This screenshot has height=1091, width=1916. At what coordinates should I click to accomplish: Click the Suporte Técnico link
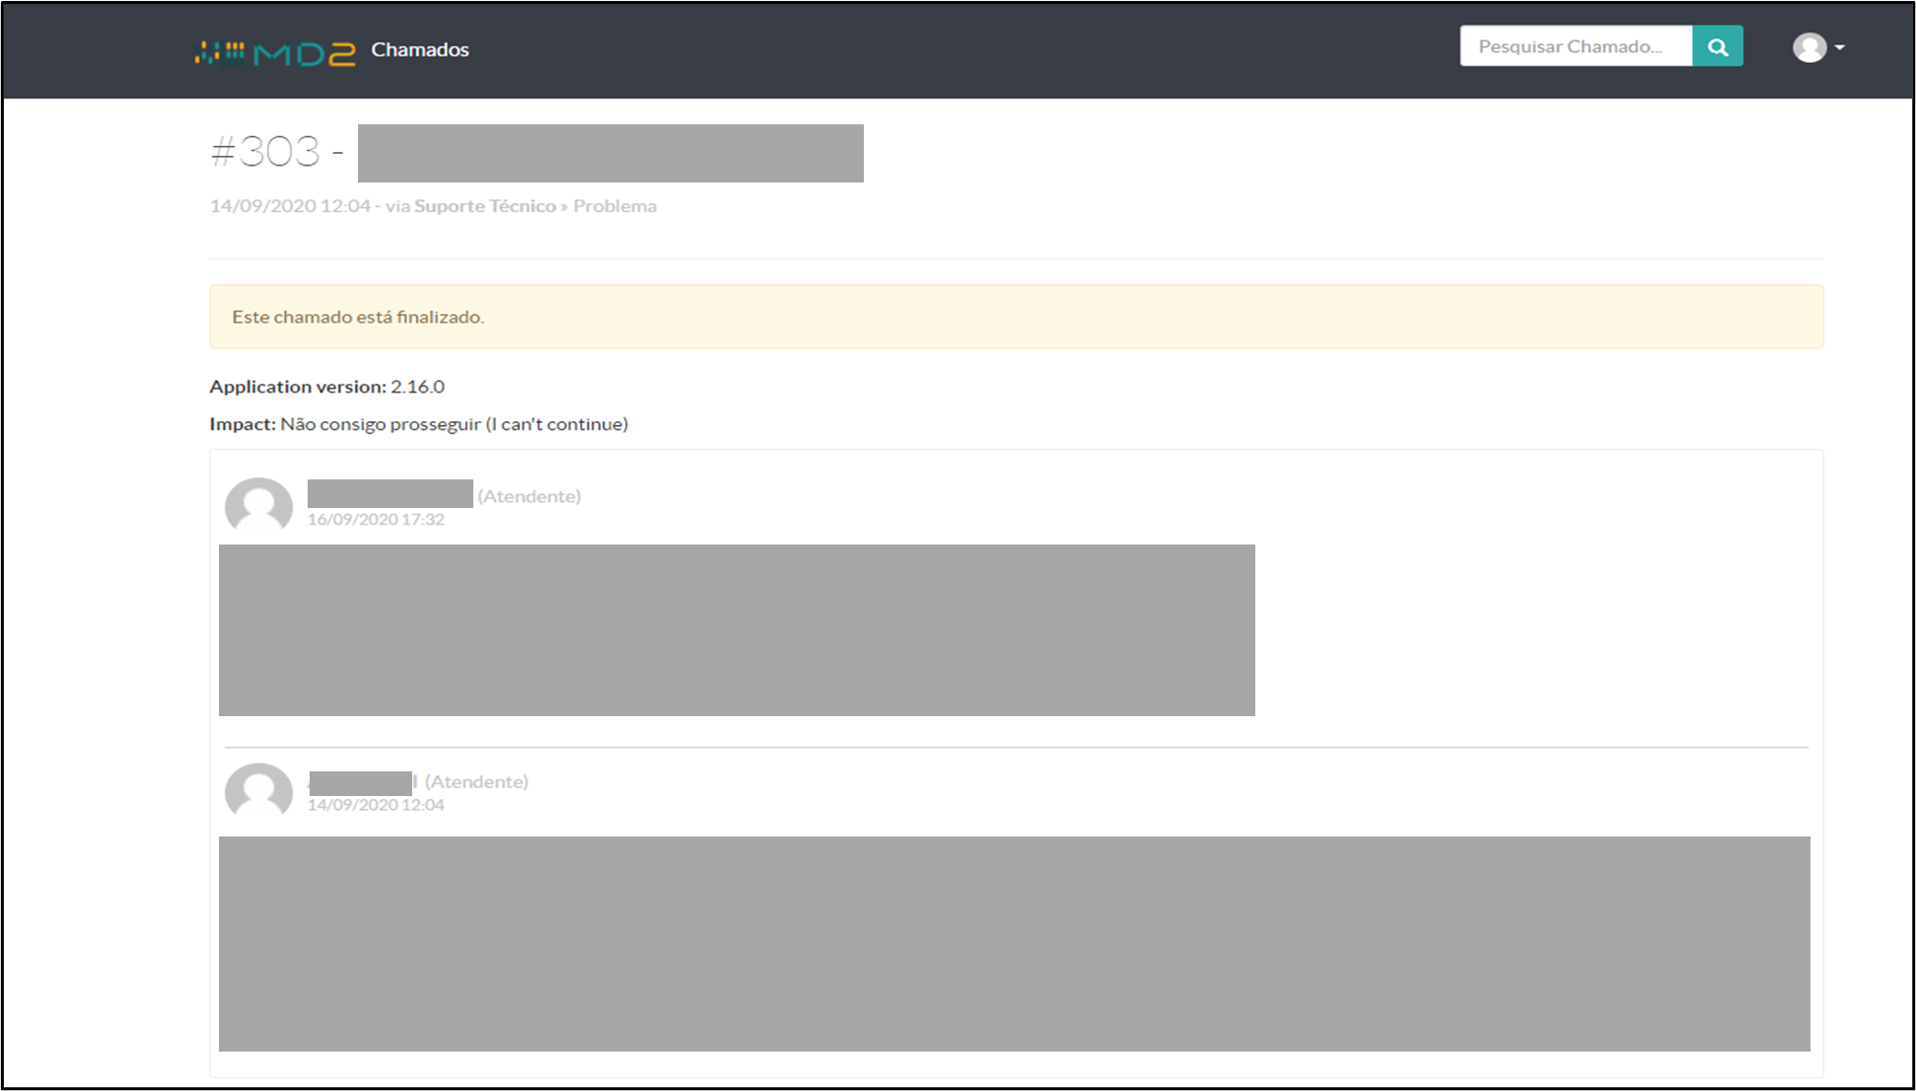pyautogui.click(x=485, y=206)
